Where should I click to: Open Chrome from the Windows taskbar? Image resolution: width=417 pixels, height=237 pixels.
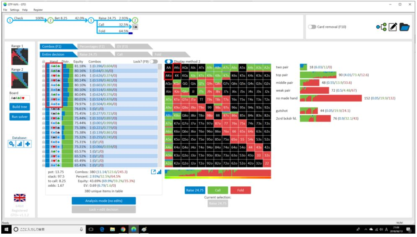123,229
